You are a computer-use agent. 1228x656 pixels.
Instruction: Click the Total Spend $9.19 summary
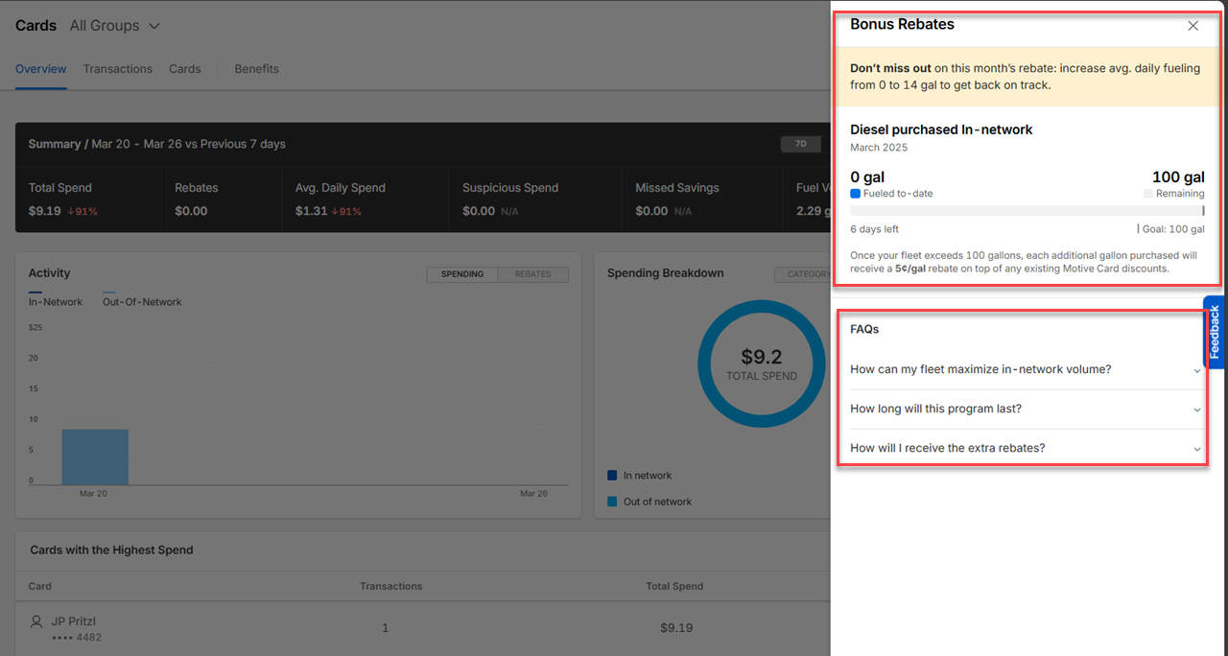63,199
